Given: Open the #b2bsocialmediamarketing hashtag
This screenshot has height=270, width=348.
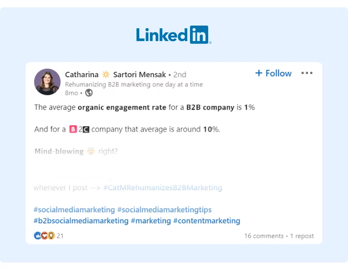Looking at the screenshot, I should coord(81,221).
